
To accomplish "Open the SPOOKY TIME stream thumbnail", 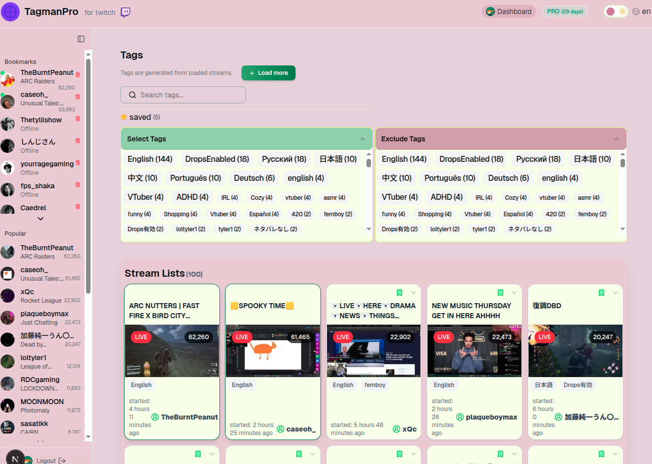I will pos(273,351).
